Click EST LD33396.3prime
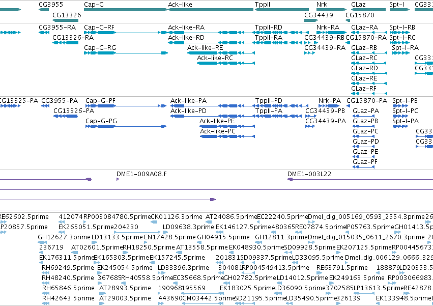The image size is (433, 306). [x=160, y=273]
